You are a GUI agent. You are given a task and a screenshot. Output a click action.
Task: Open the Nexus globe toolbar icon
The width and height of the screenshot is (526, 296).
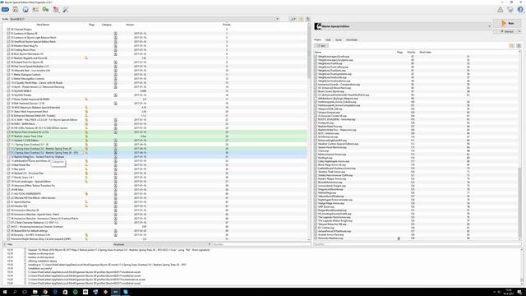pos(25,10)
